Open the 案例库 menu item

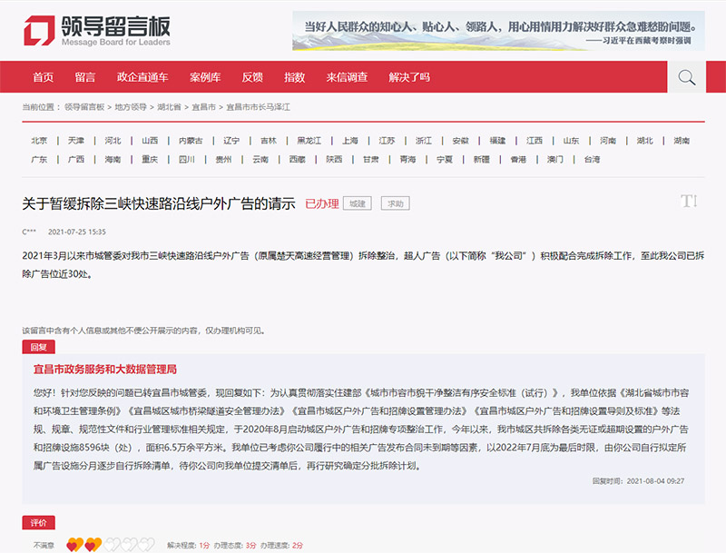(x=205, y=77)
